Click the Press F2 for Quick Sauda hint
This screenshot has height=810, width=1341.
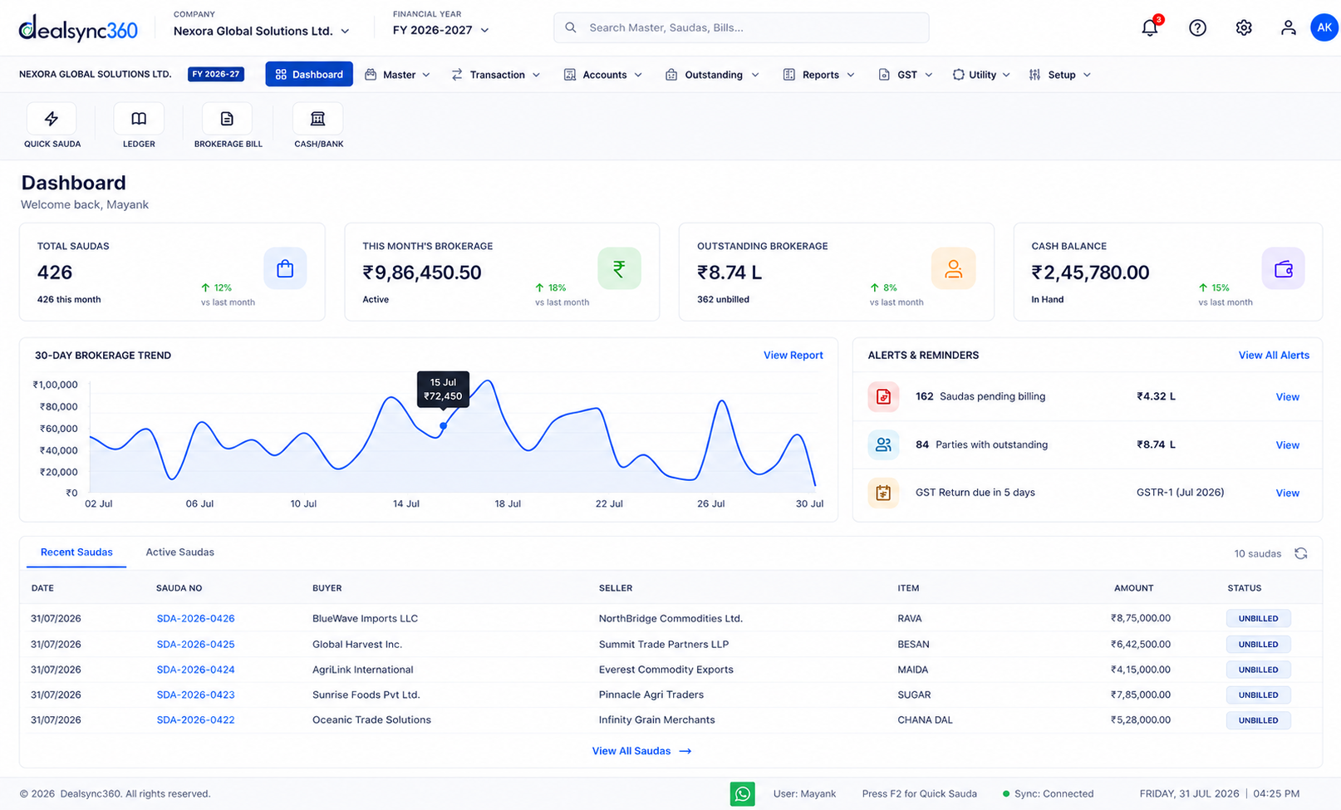coord(919,793)
